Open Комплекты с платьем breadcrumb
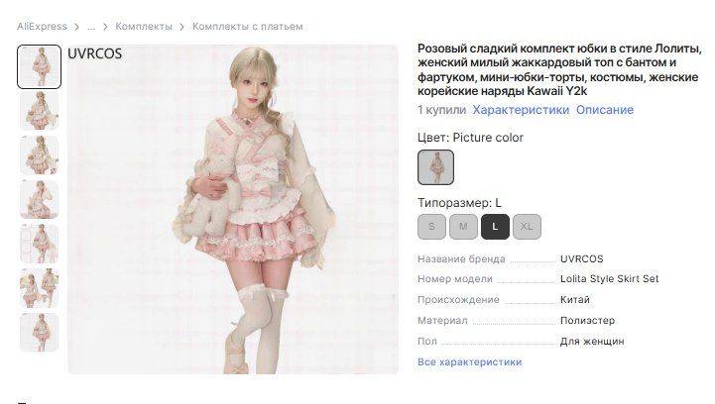The height and width of the screenshot is (404, 715). (248, 27)
